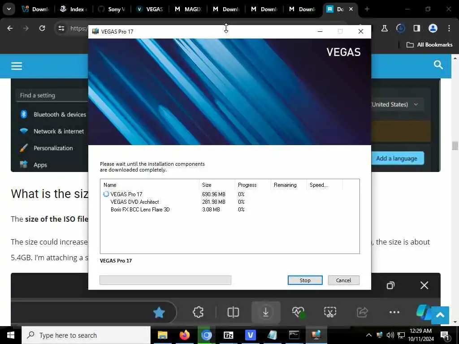Viewport: 459px width, 344px height.
Task: Click the download progress bar
Action: [x=165, y=280]
